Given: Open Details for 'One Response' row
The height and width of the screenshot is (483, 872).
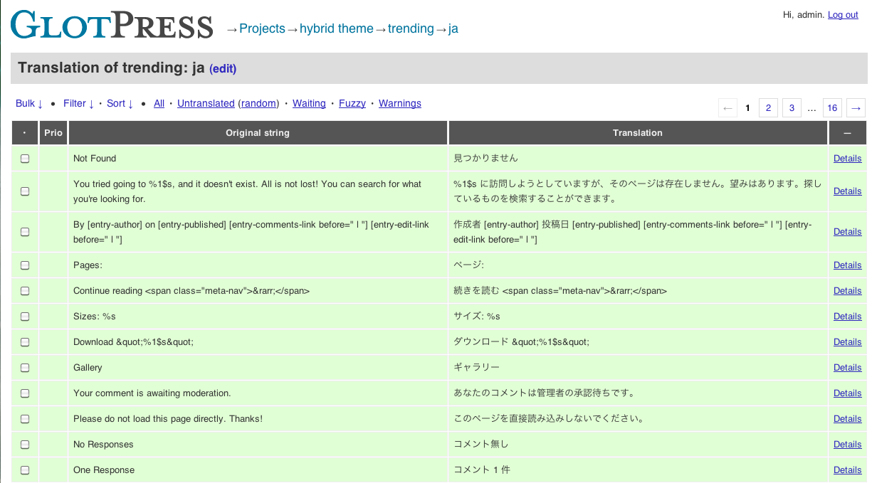Looking at the screenshot, I should click(848, 470).
